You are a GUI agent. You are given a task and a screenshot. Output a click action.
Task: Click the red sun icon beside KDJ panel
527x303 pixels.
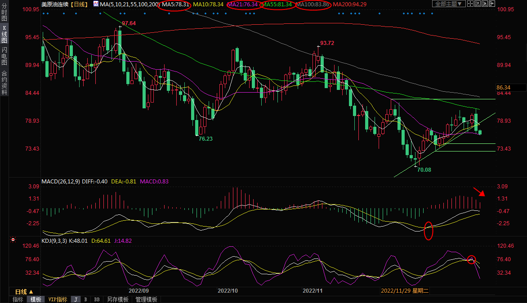pyautogui.click(x=13, y=241)
